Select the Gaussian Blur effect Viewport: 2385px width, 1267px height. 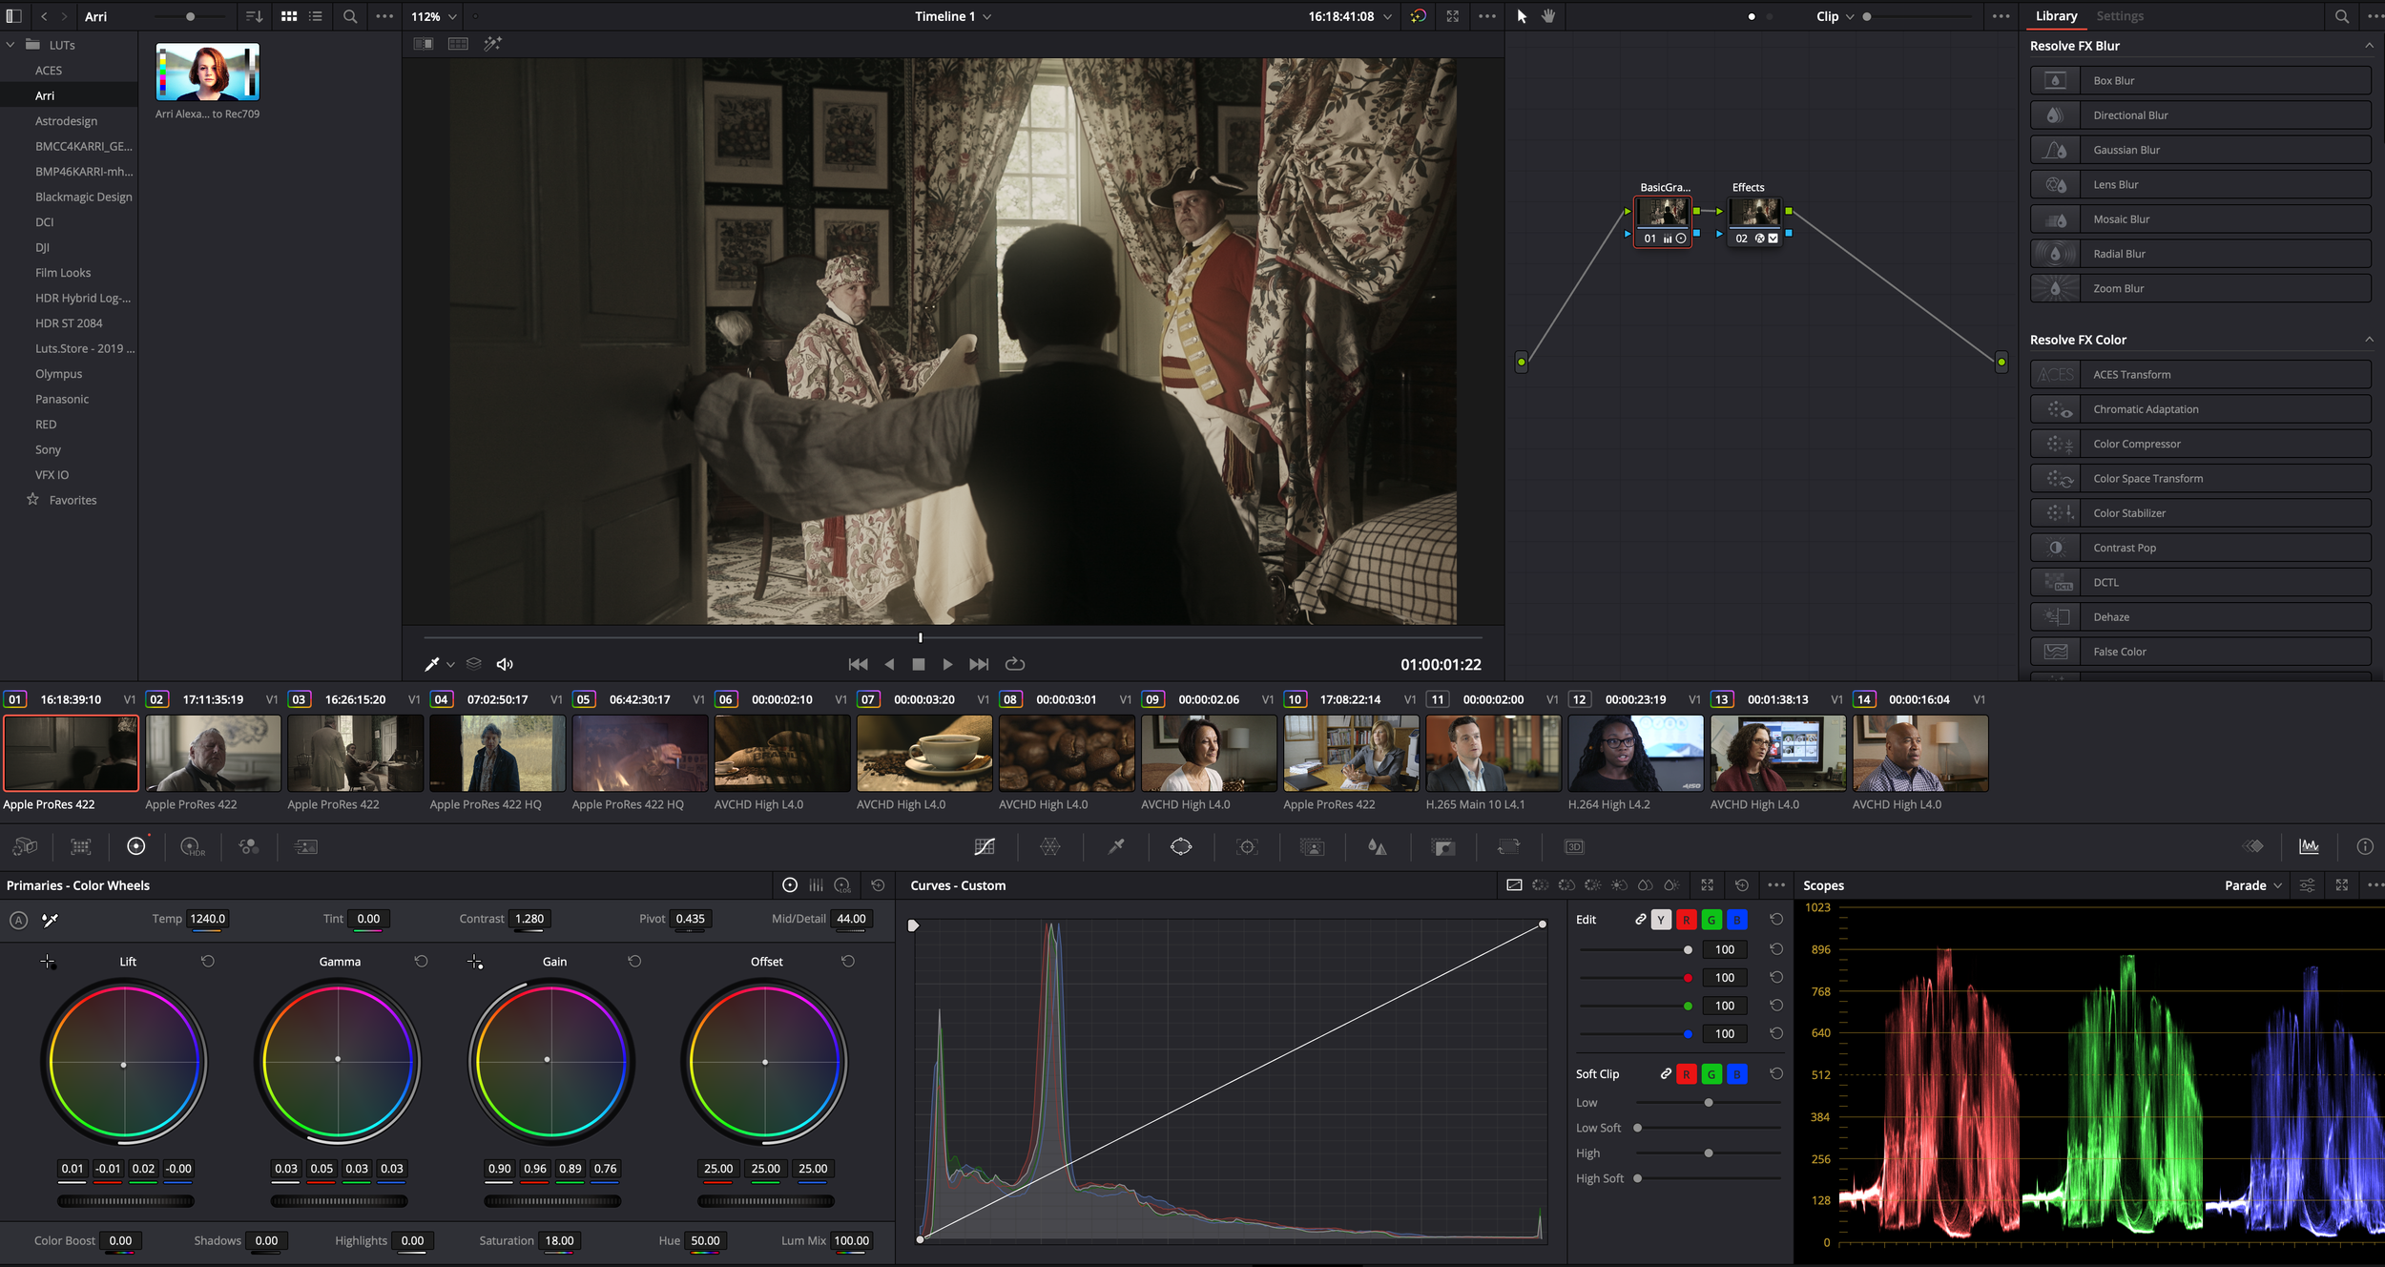coord(2200,150)
